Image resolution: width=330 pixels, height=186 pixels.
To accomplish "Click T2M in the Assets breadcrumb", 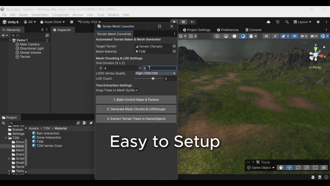I will click(x=46, y=128).
